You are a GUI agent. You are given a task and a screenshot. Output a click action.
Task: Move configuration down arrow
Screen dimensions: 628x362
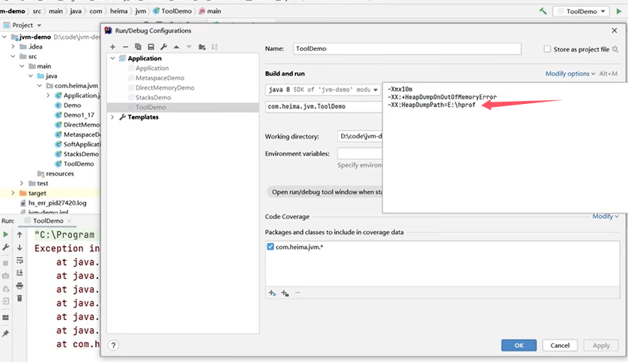pyautogui.click(x=189, y=47)
